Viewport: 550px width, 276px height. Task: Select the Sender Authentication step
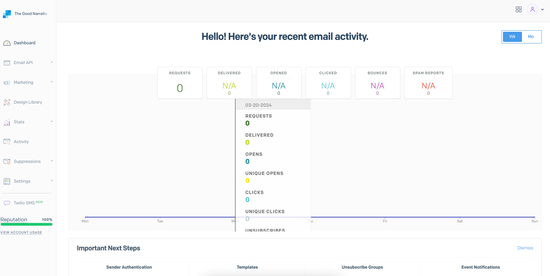click(x=129, y=267)
